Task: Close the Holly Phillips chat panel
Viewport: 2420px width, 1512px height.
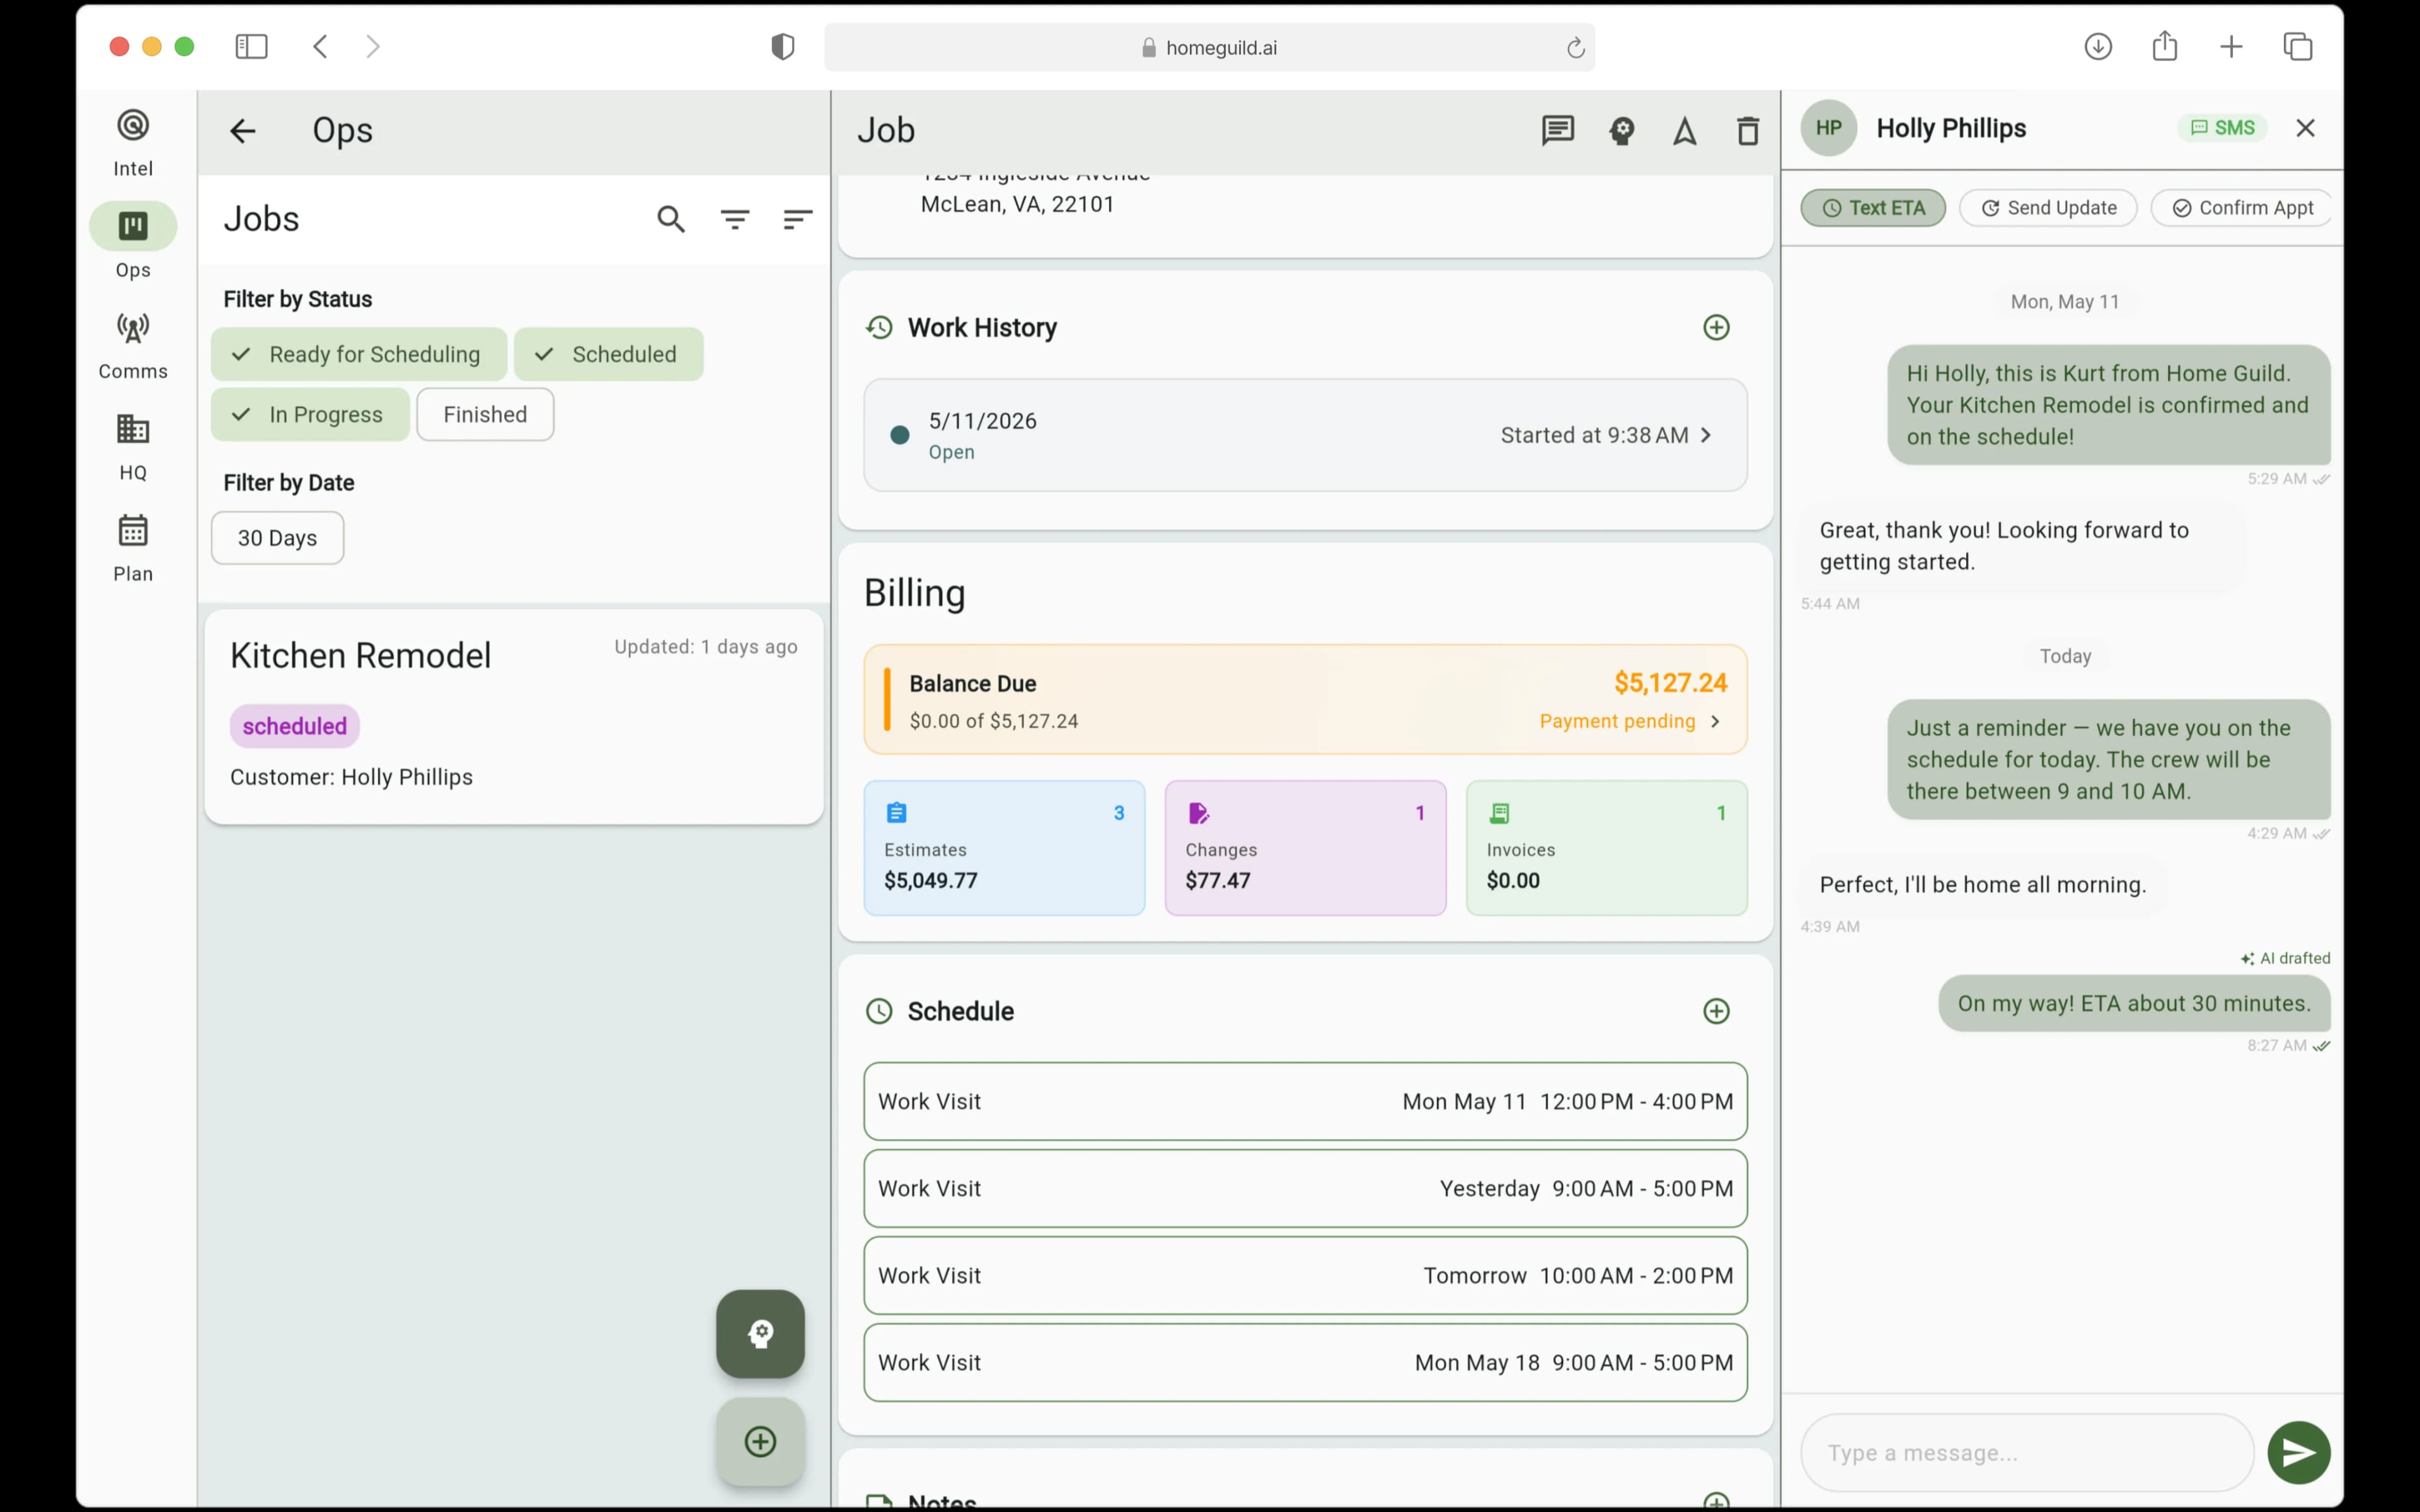Action: (2305, 128)
